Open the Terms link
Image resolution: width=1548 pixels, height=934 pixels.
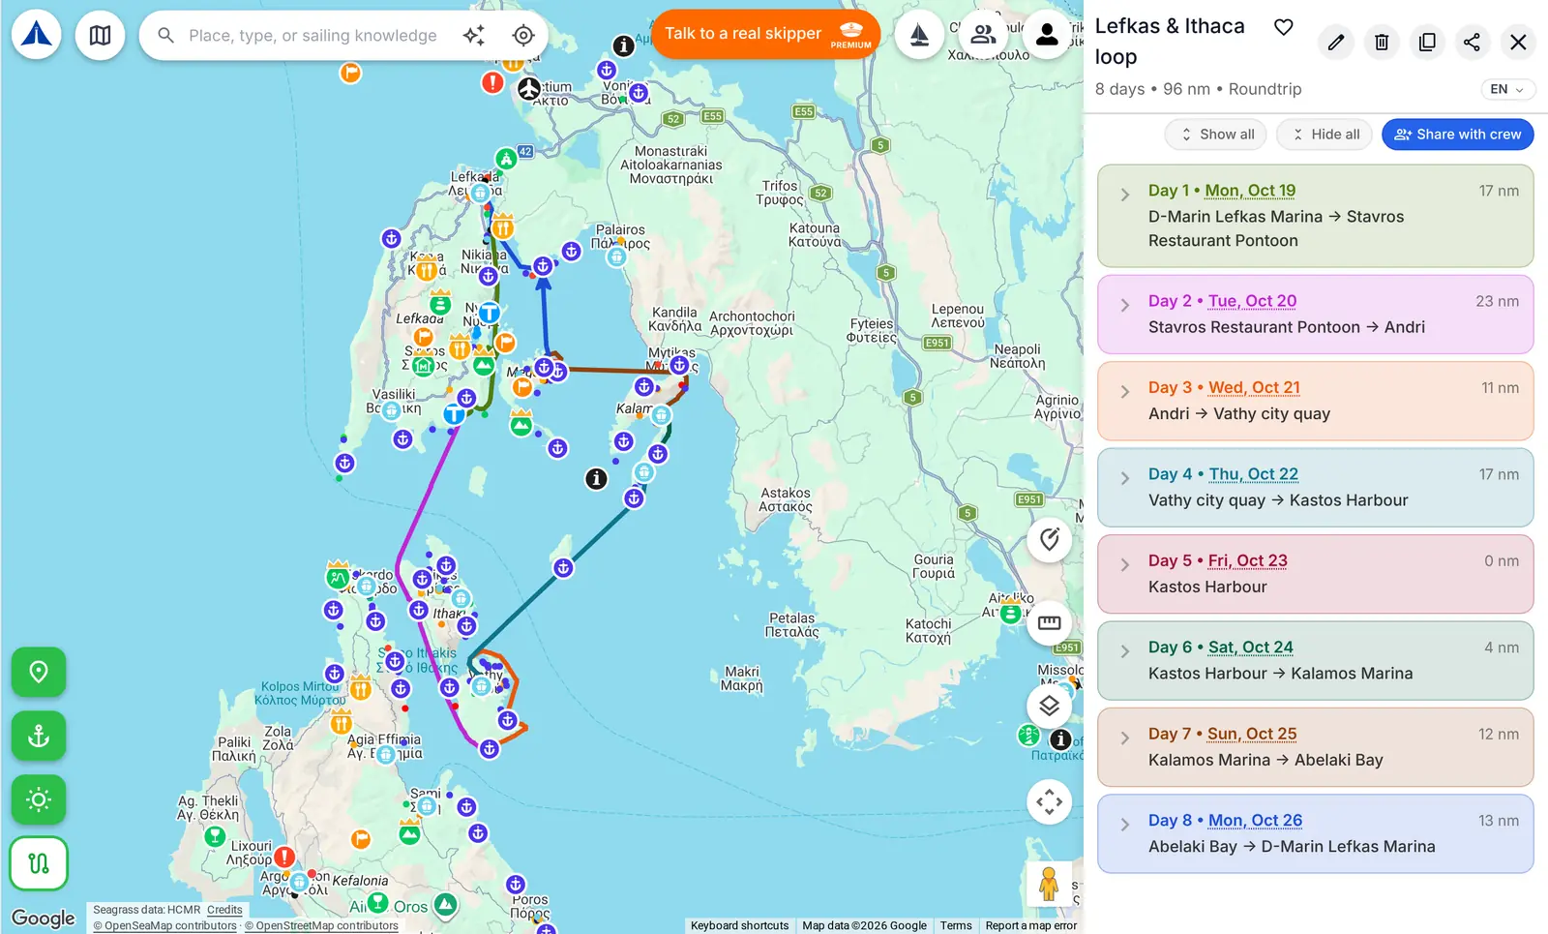point(956,926)
